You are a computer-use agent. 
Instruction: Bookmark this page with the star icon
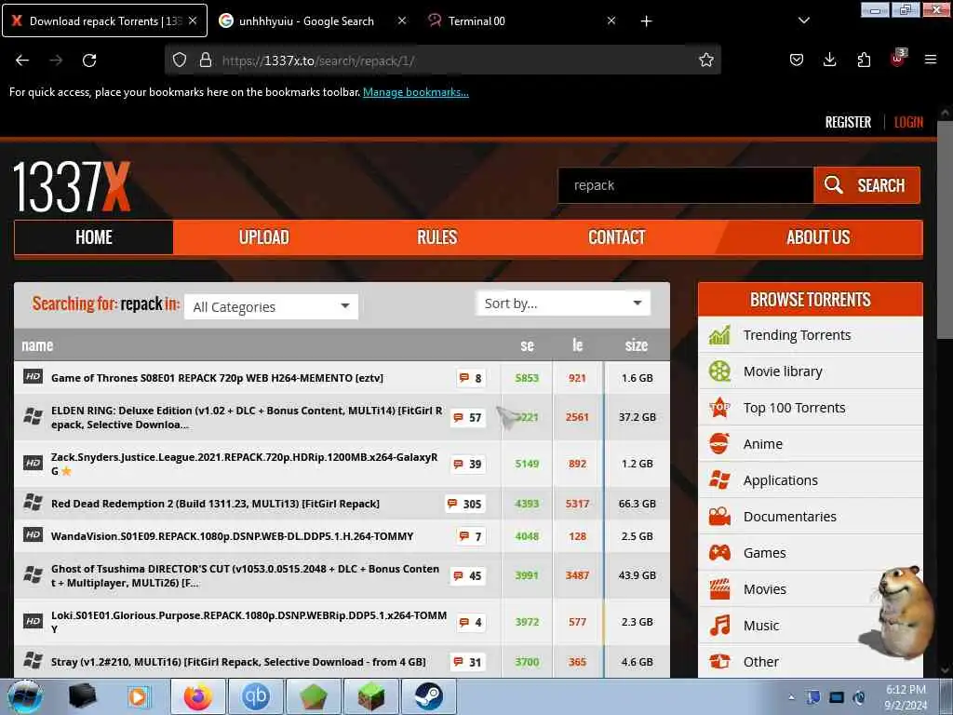point(705,61)
